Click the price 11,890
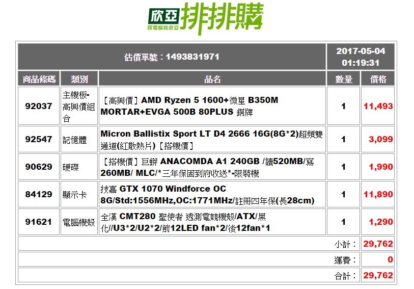The height and width of the screenshot is (289, 414). pos(378,194)
